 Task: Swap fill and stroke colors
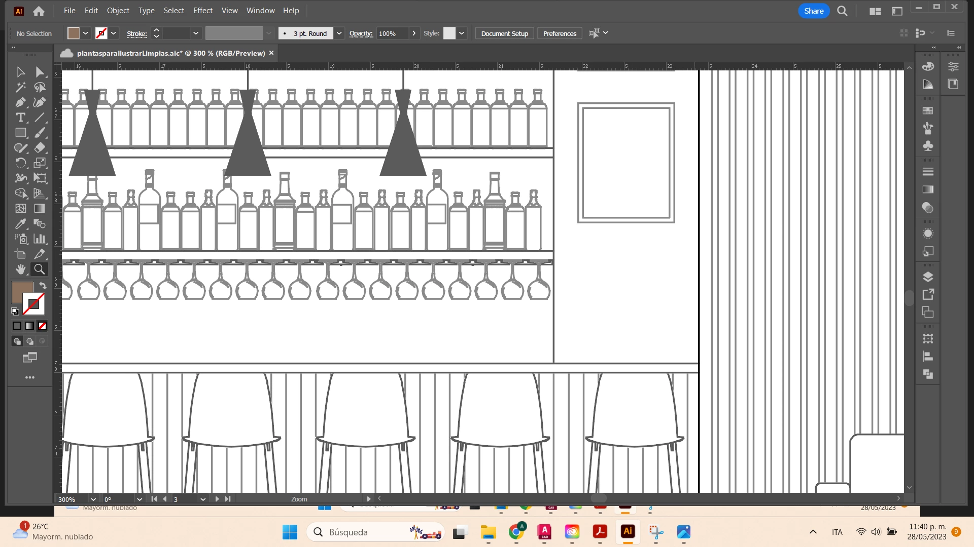[43, 286]
